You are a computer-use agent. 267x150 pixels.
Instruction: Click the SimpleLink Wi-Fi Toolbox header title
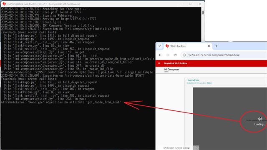click(x=175, y=63)
